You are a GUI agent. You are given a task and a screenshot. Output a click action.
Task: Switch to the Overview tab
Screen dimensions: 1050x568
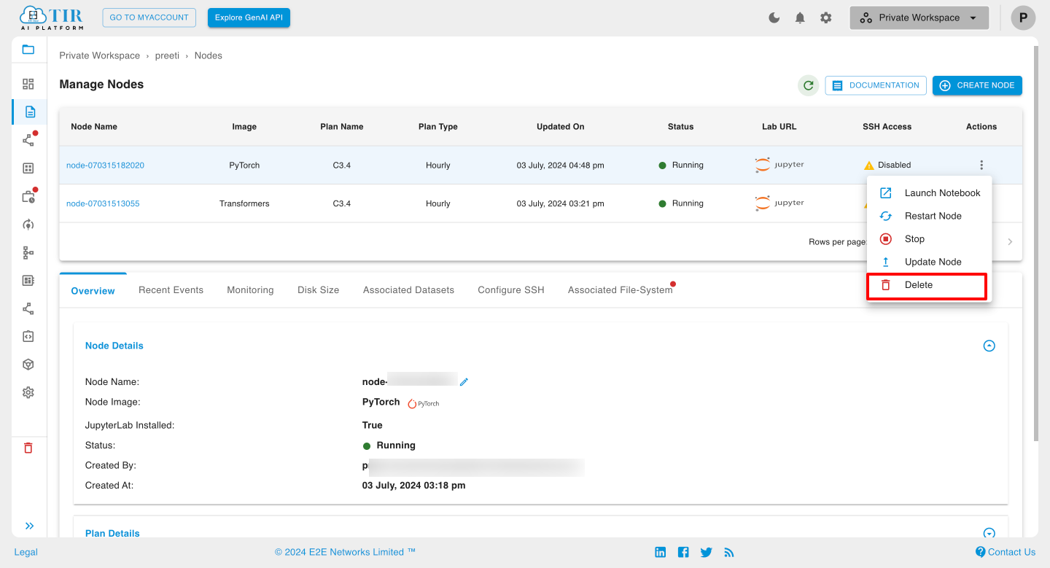pos(93,291)
